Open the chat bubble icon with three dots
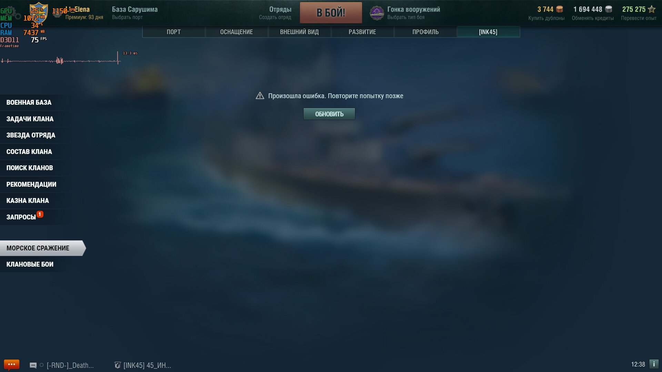The width and height of the screenshot is (662, 372). 11,364
